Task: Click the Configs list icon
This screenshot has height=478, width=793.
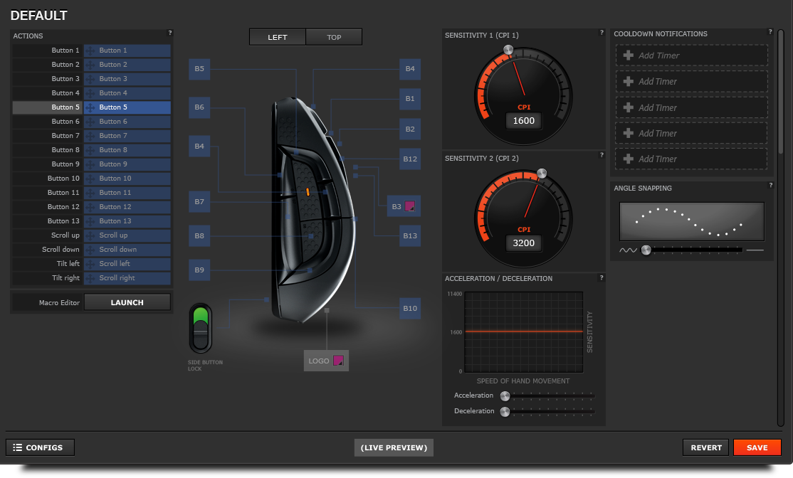Action: click(x=18, y=447)
